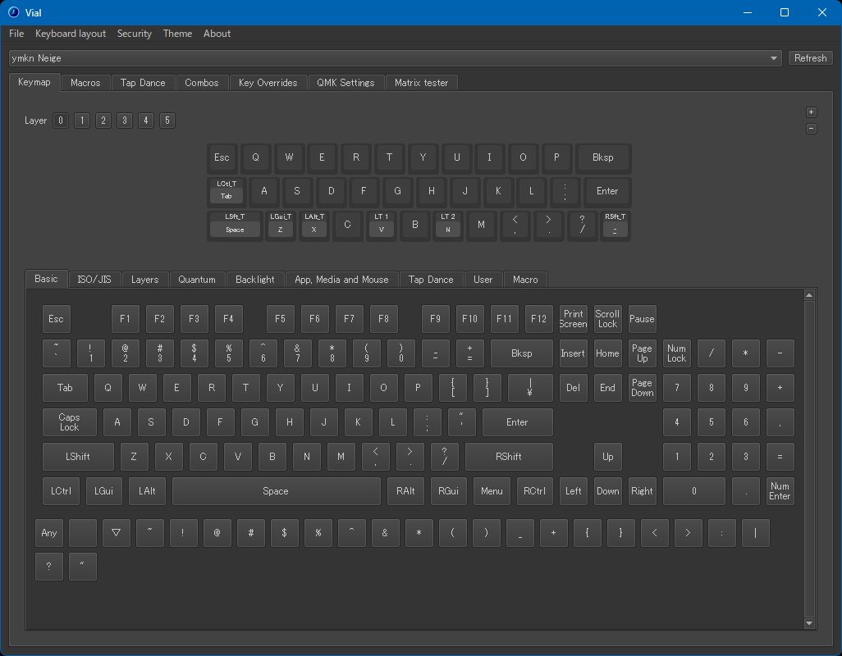842x656 pixels.
Task: Open the Macro keycode tab
Action: [525, 280]
